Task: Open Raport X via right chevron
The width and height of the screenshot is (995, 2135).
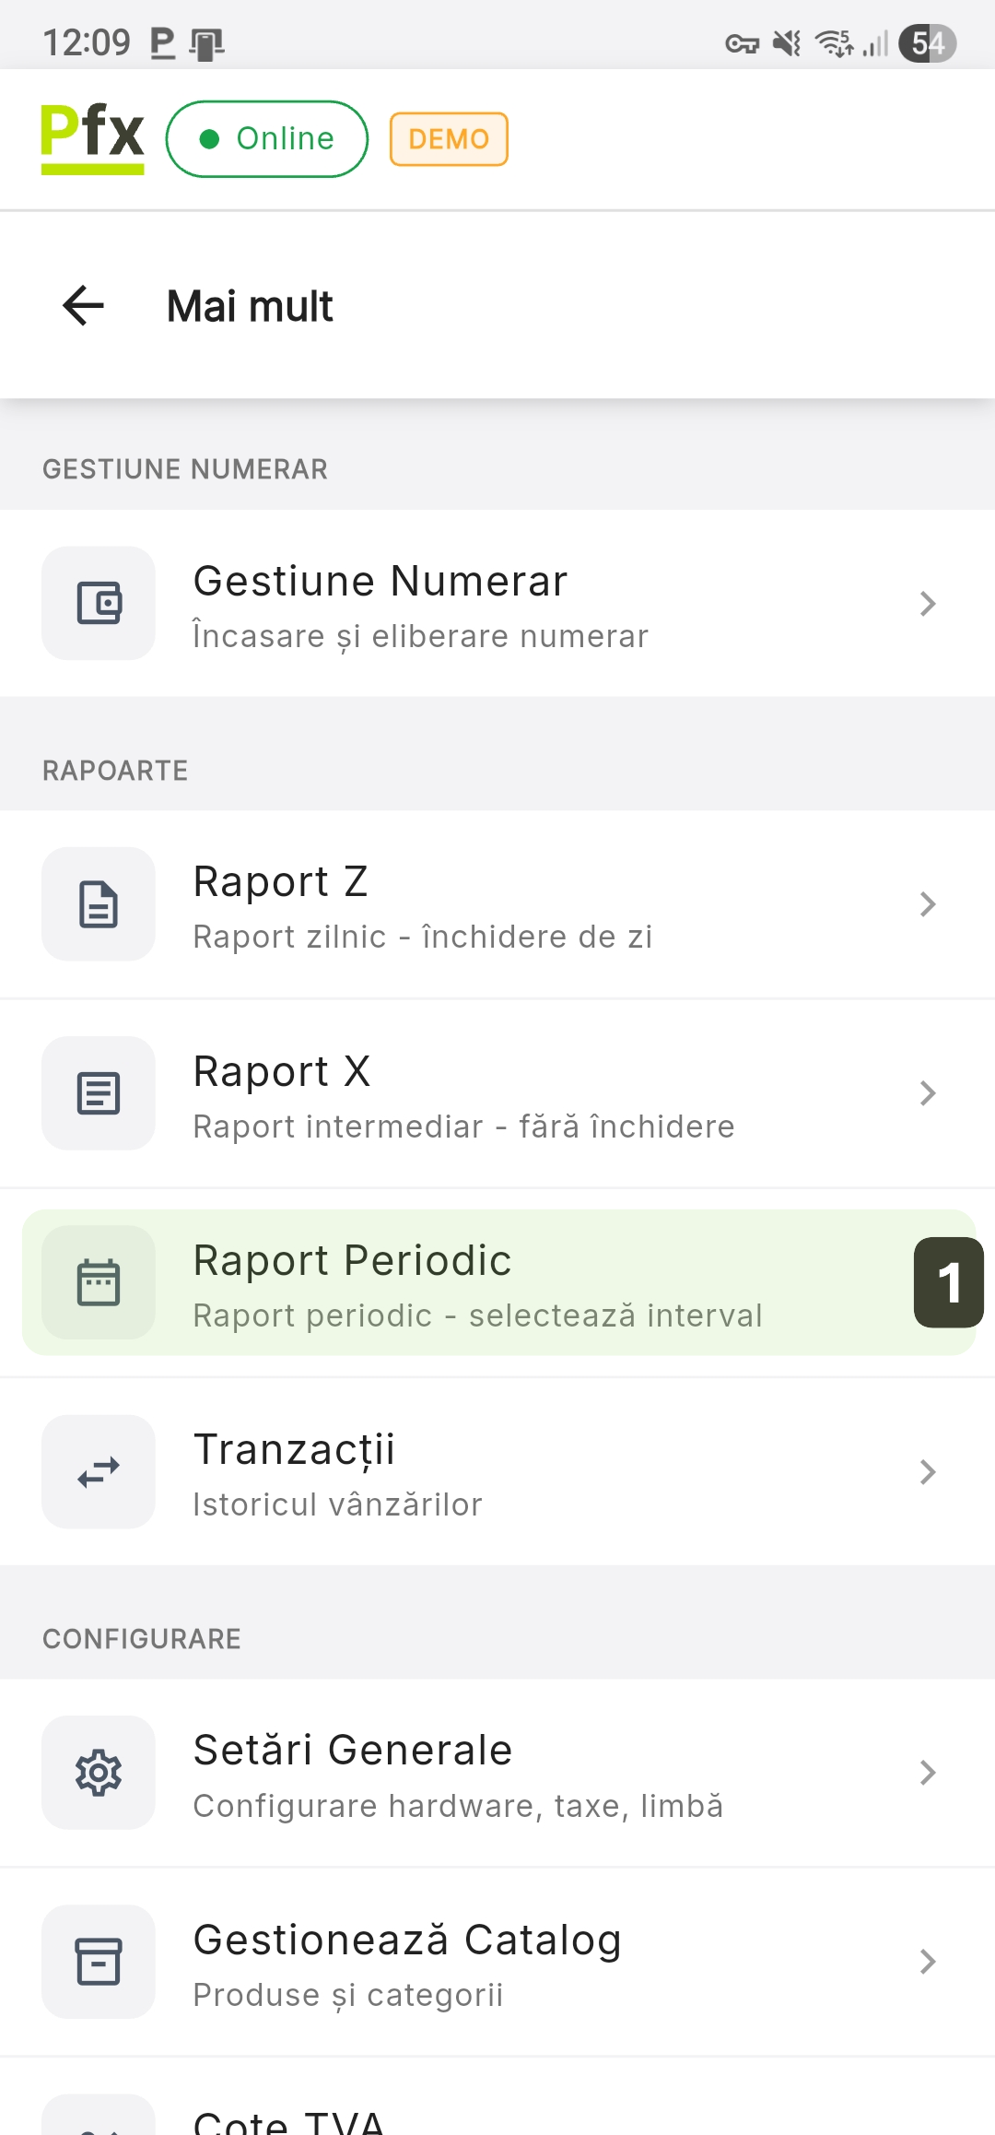Action: (928, 1093)
